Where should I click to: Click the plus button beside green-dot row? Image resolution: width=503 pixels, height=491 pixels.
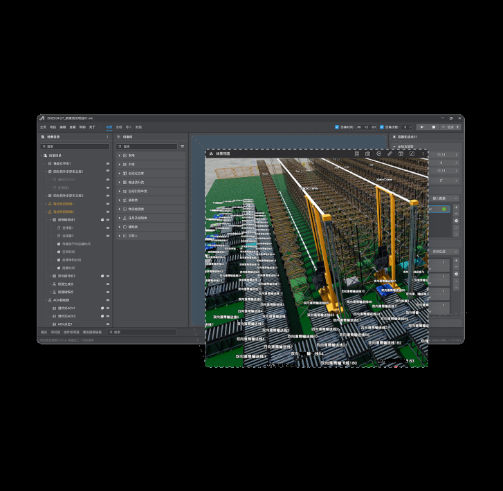click(456, 207)
